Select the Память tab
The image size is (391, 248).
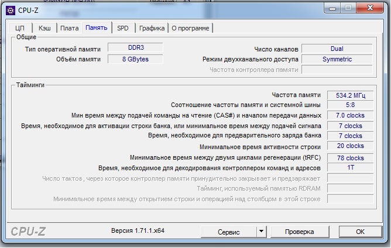click(x=97, y=27)
